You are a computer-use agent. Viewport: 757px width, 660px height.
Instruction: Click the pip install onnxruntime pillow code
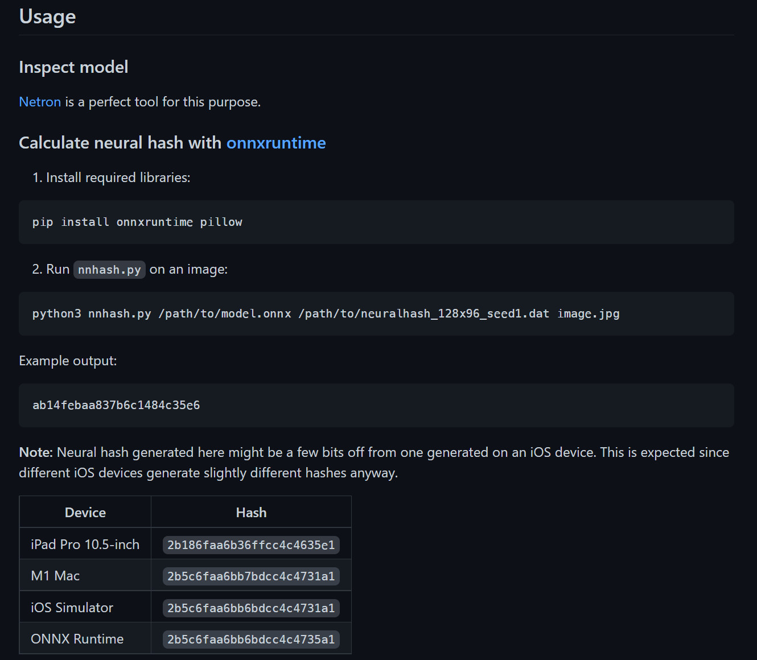pyautogui.click(x=137, y=222)
